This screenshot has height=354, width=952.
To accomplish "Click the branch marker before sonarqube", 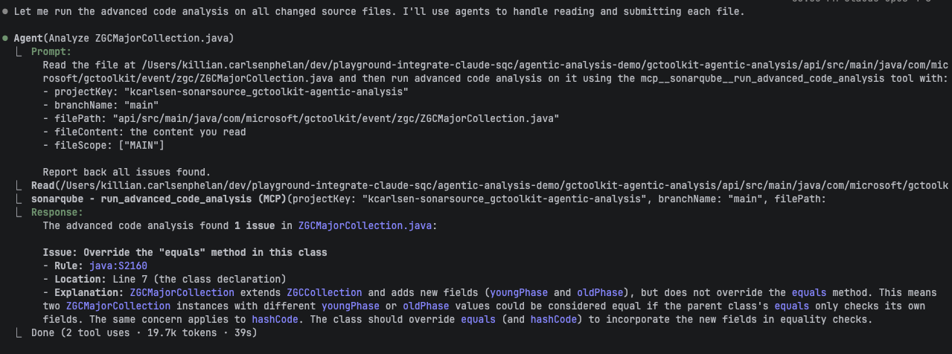I will pos(19,199).
